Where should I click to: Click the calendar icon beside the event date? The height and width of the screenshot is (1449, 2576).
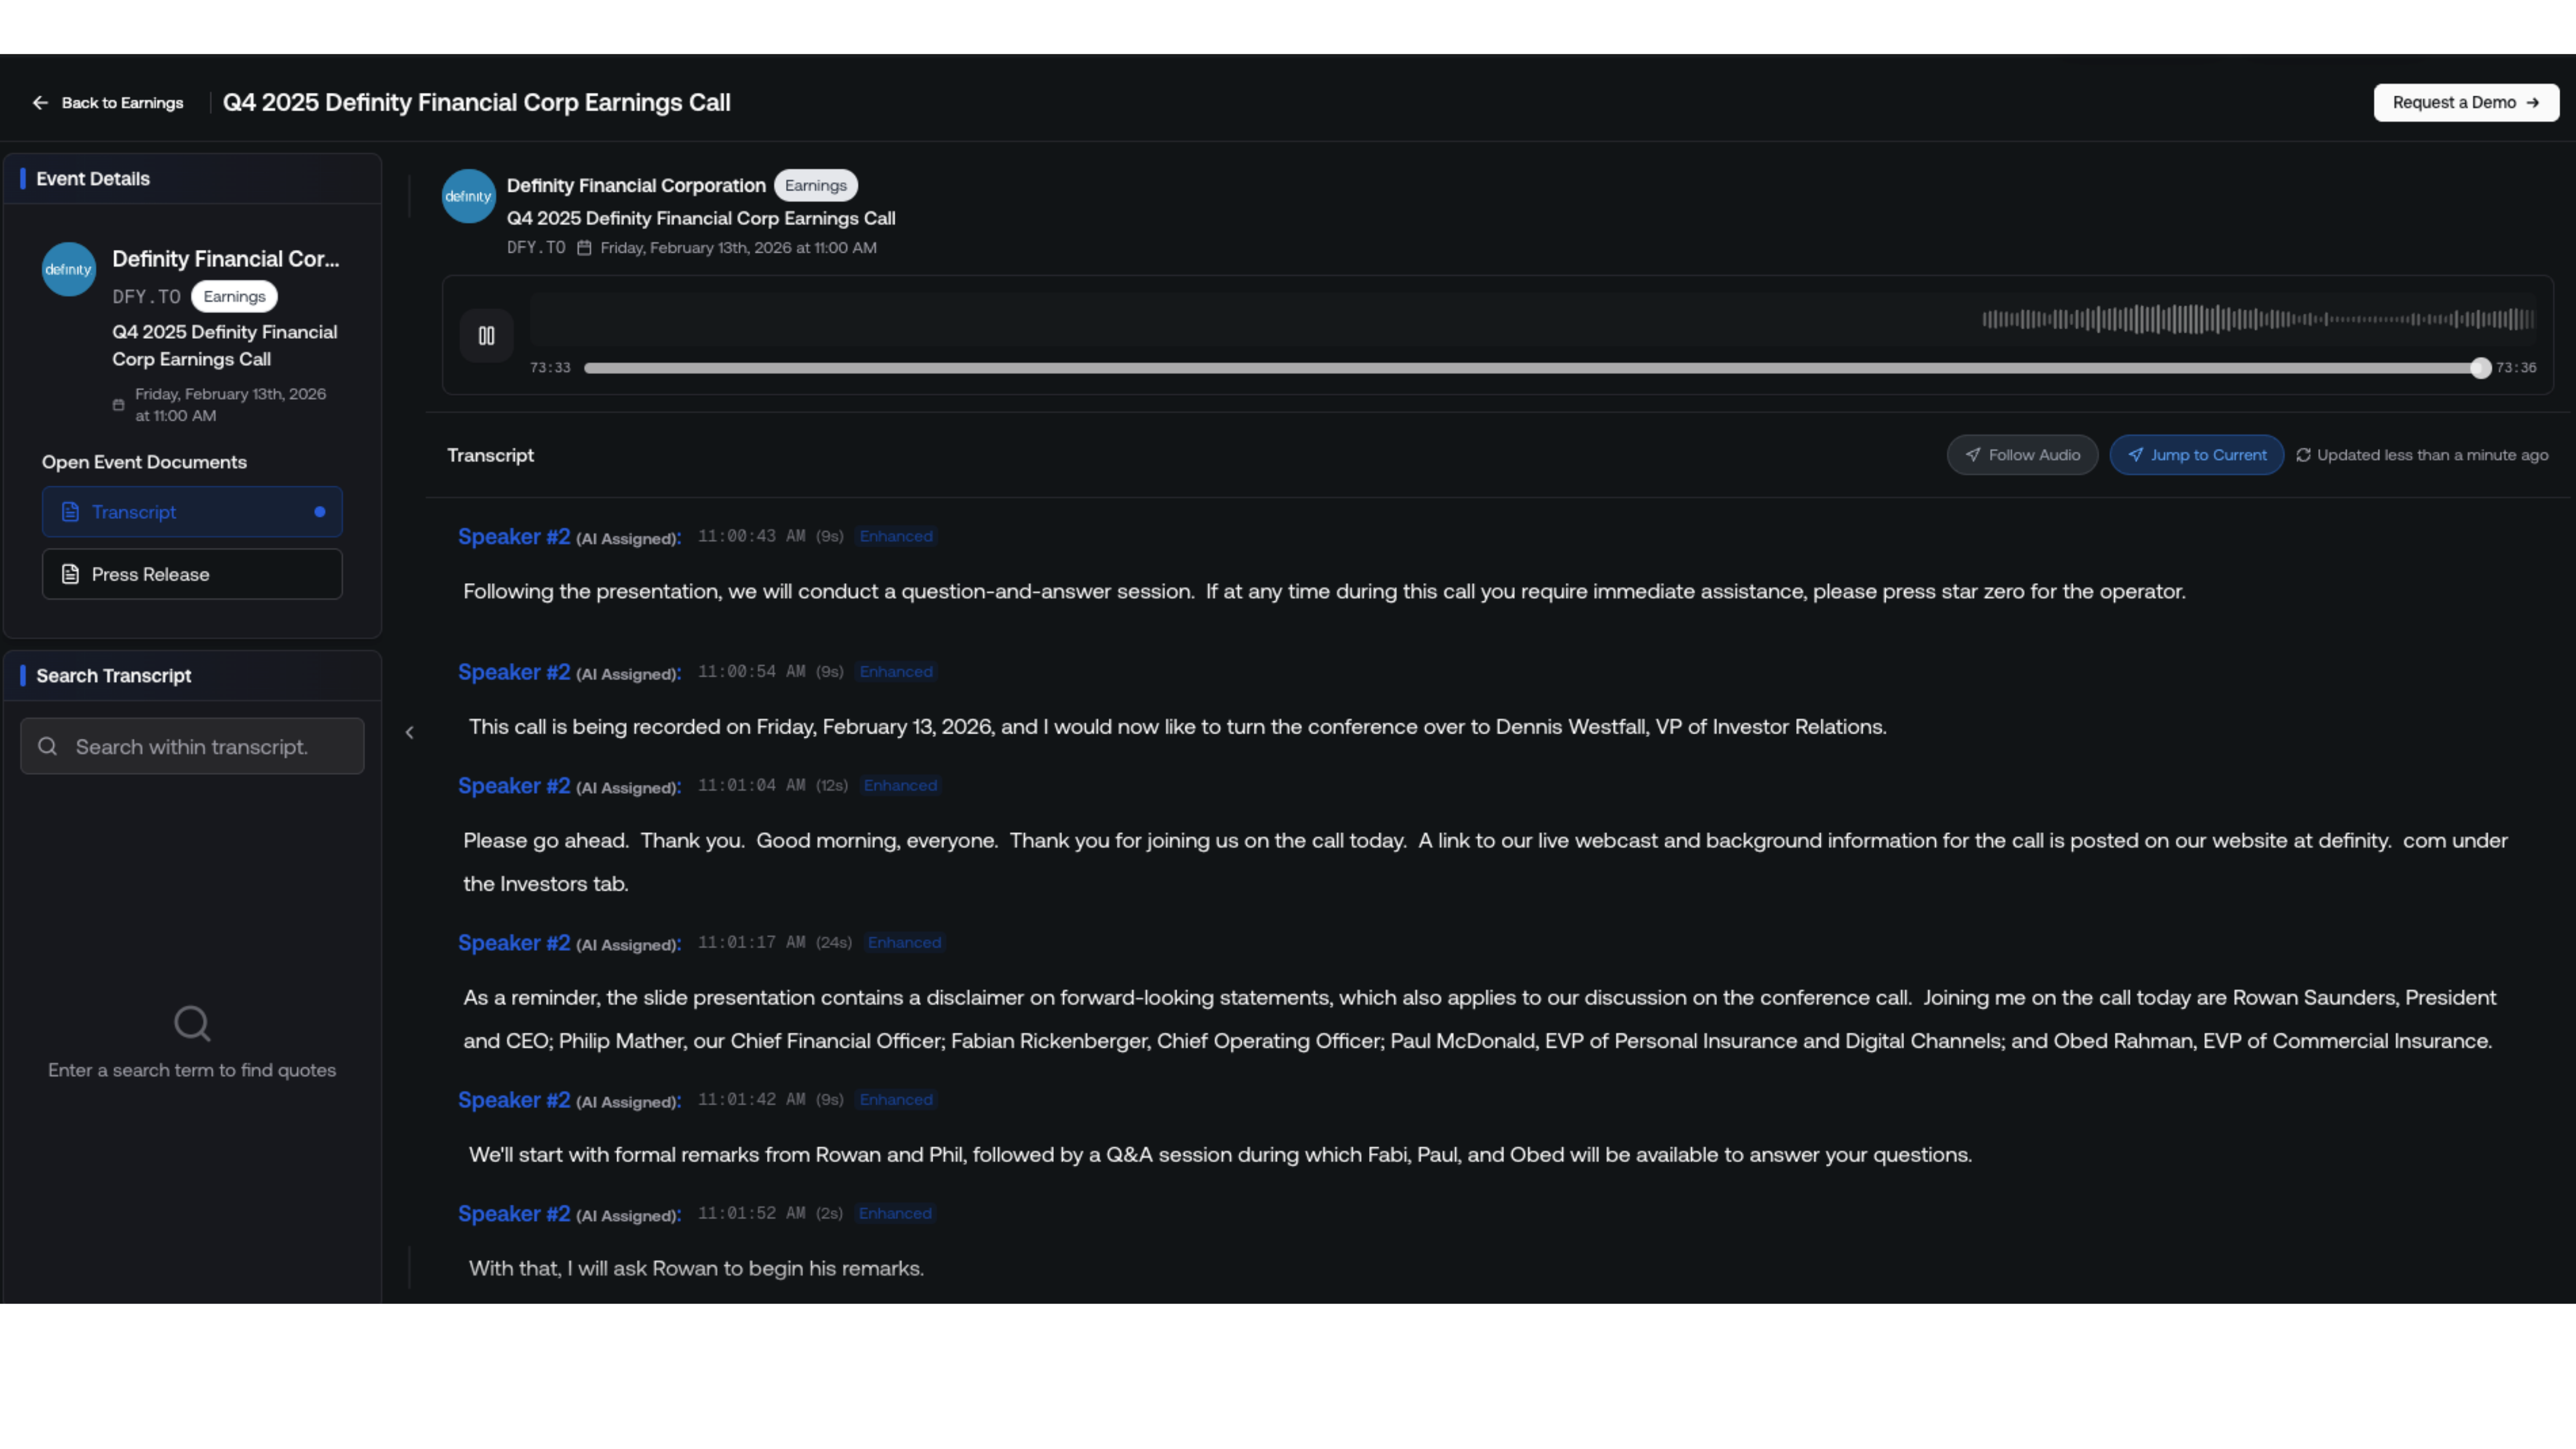click(585, 248)
